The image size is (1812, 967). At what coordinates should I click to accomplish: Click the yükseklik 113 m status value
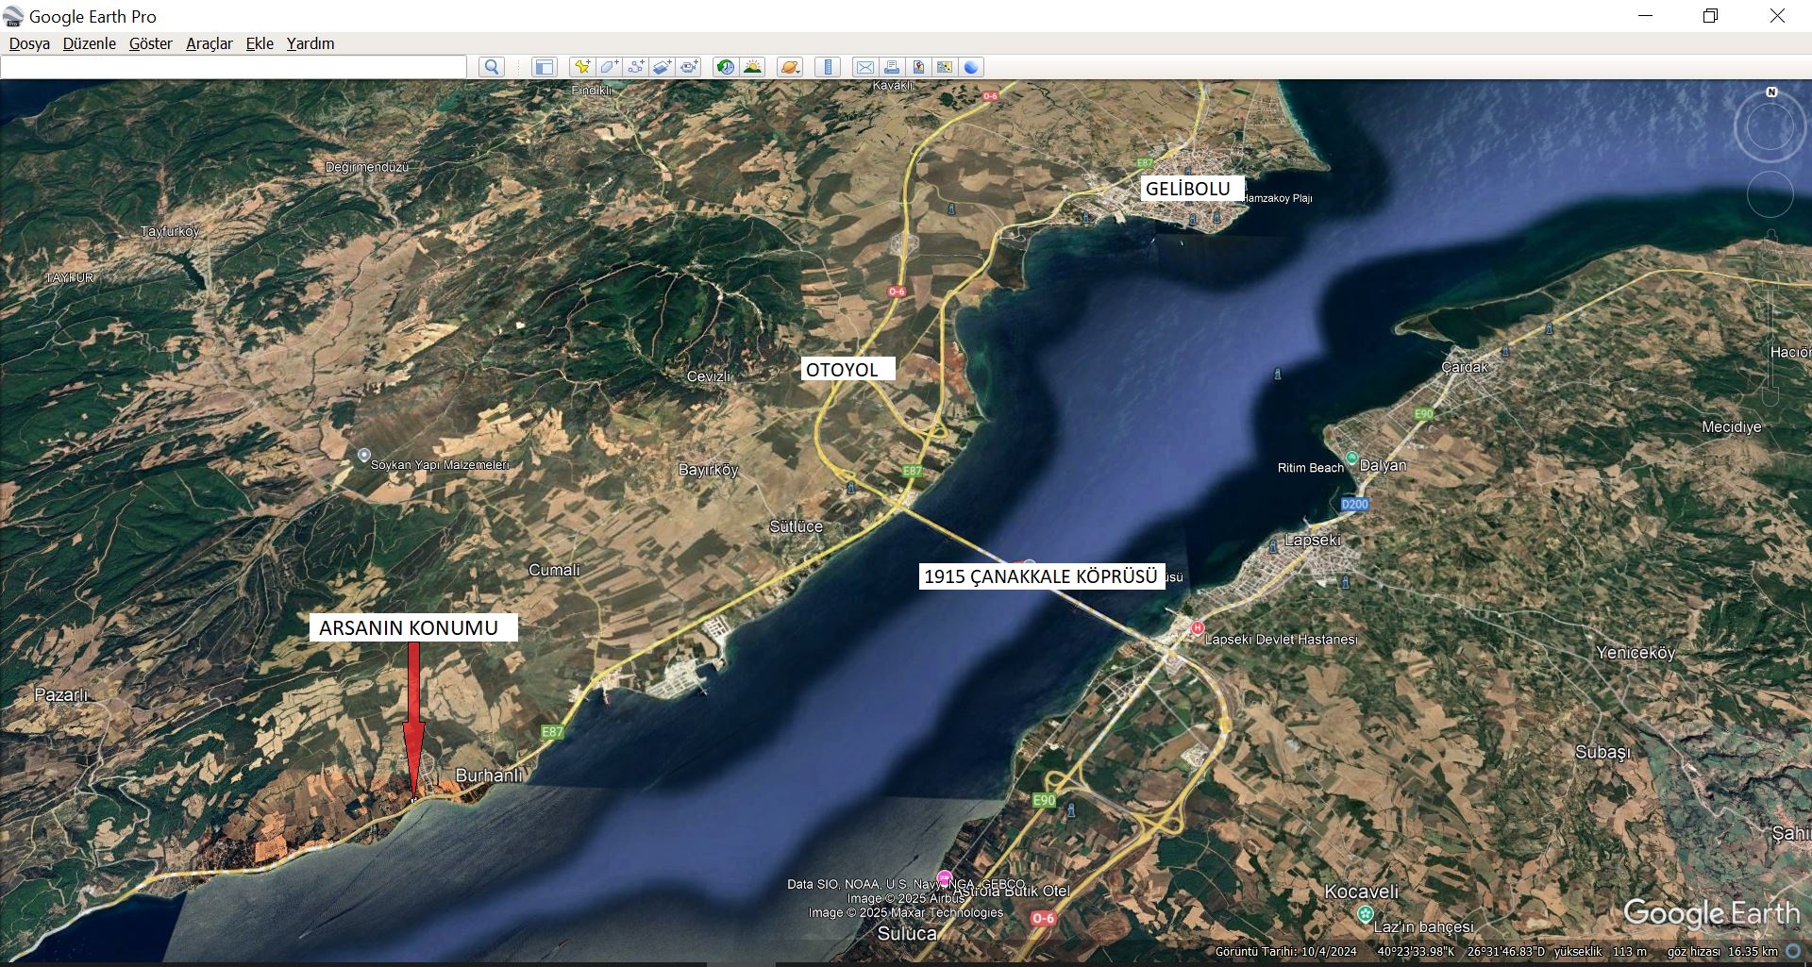tap(1600, 952)
